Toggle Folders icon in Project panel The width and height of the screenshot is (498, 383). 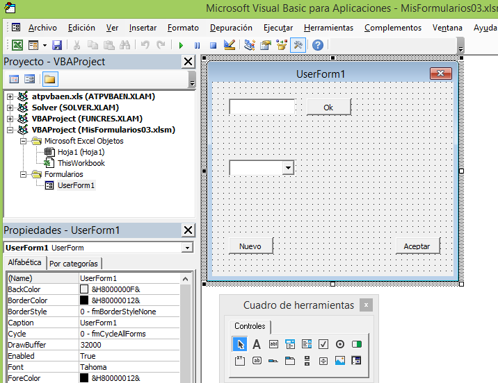[x=50, y=79]
